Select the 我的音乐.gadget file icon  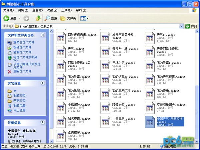(150, 94)
